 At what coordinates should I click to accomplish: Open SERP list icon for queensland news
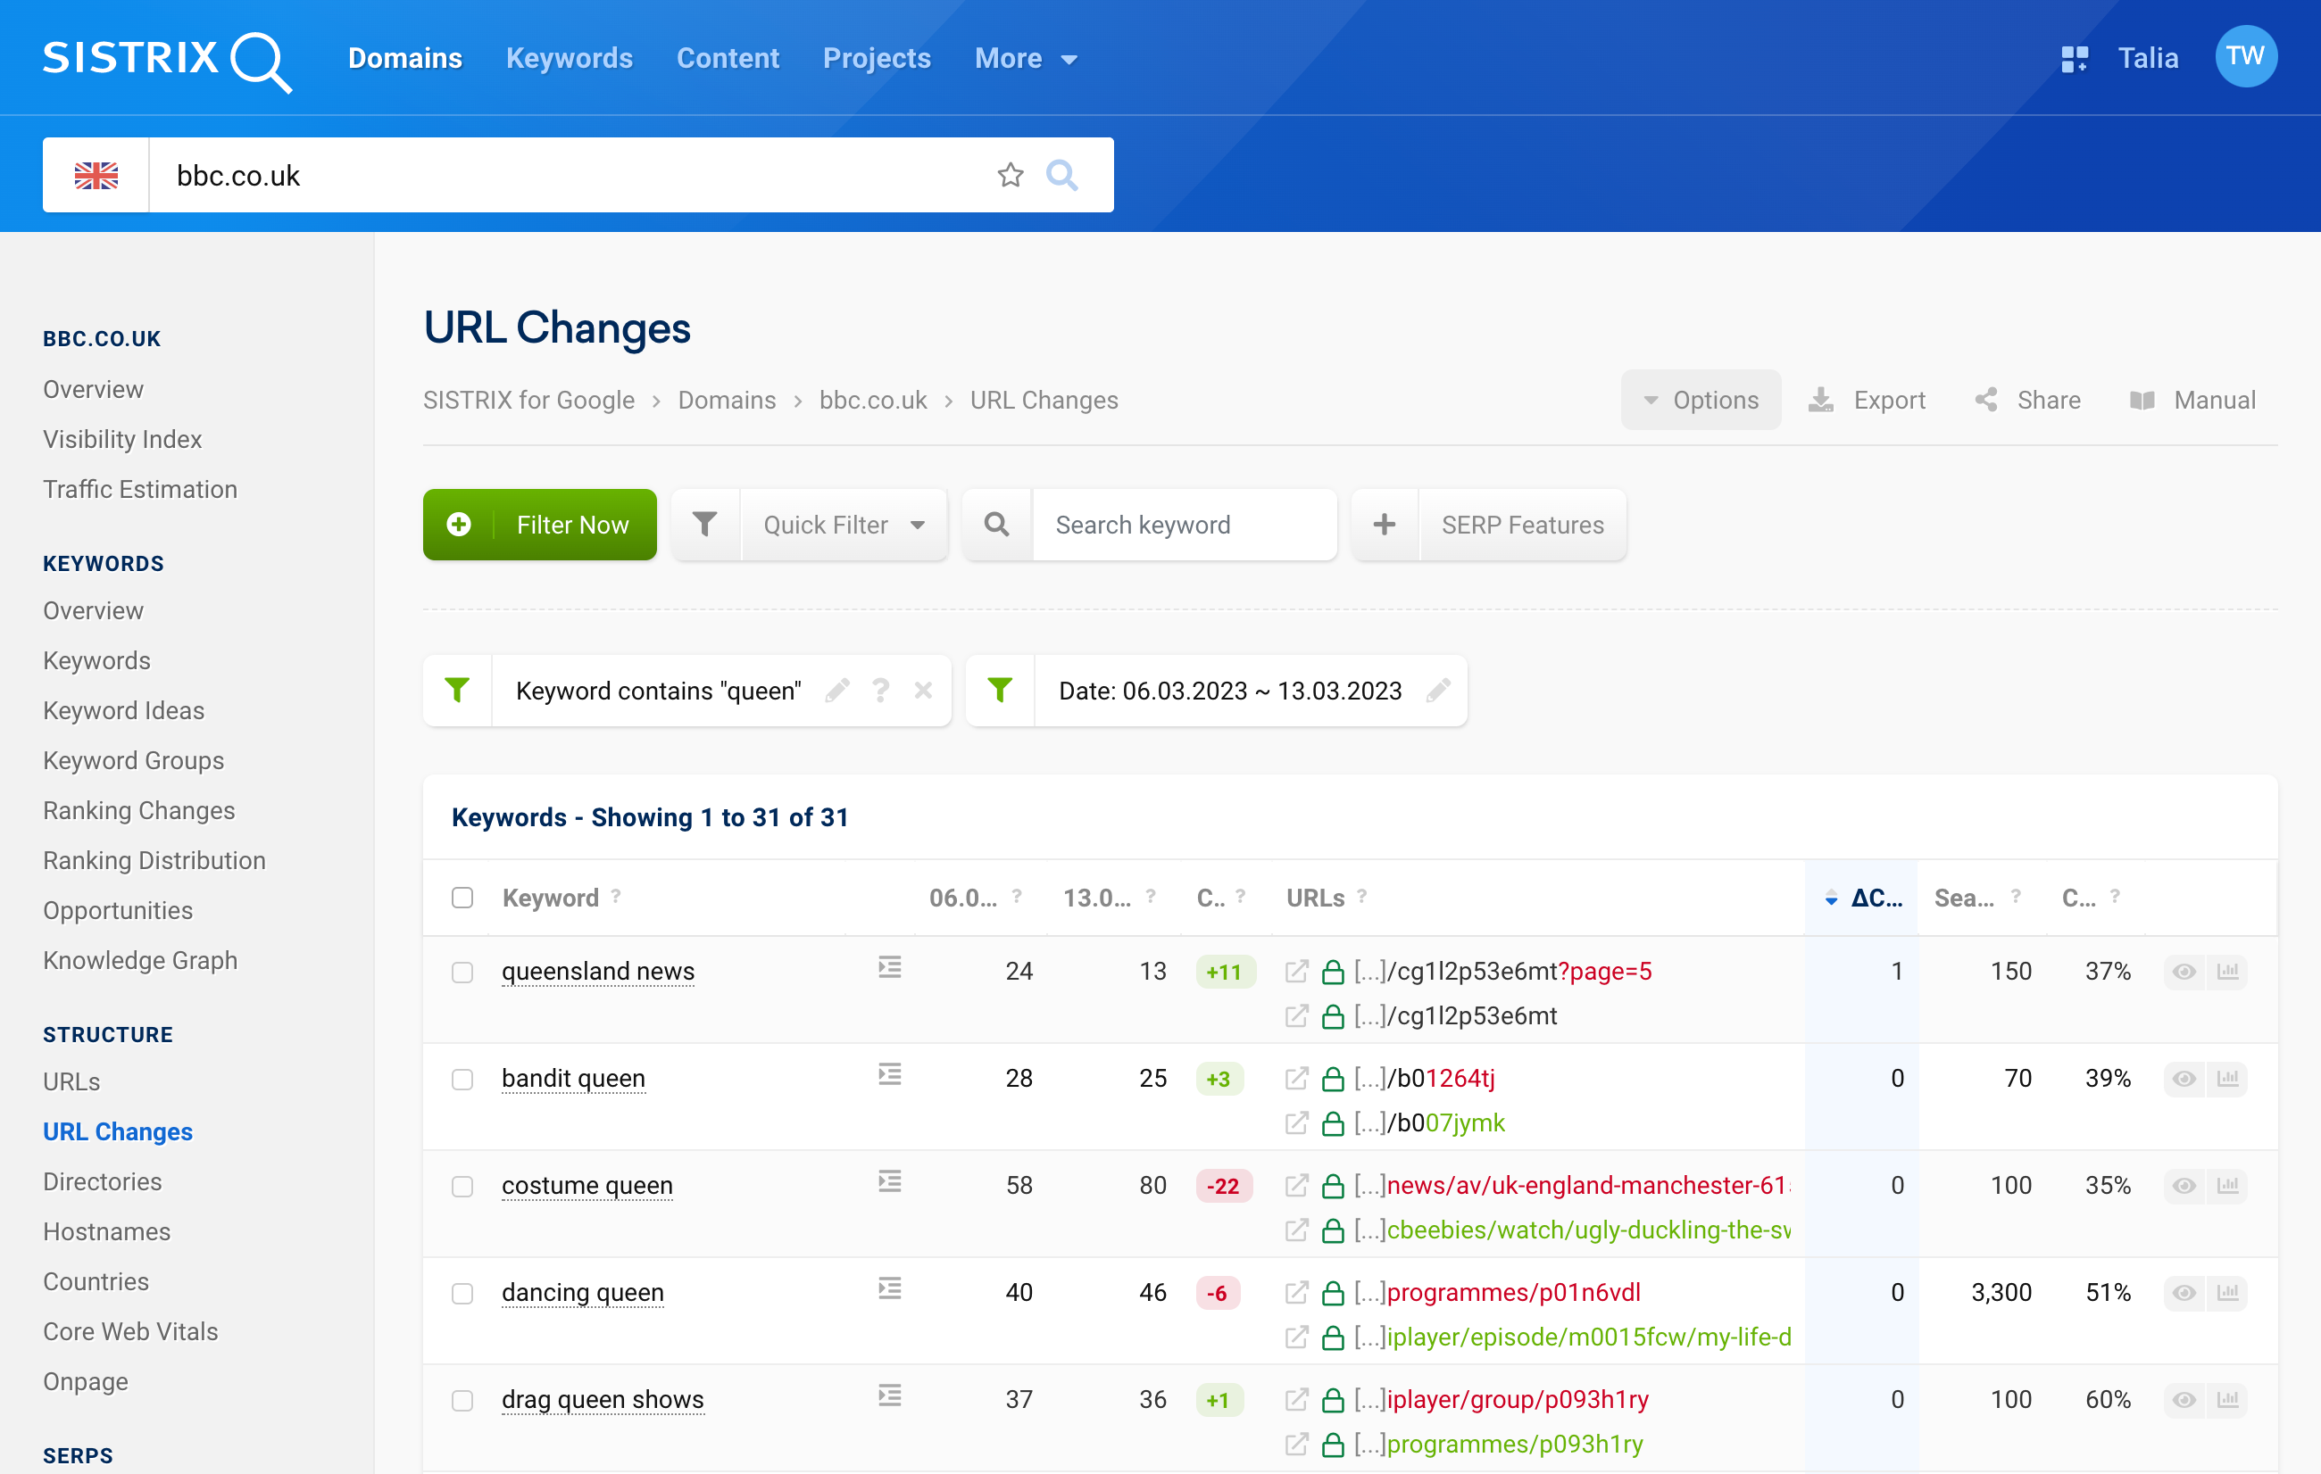click(x=890, y=967)
